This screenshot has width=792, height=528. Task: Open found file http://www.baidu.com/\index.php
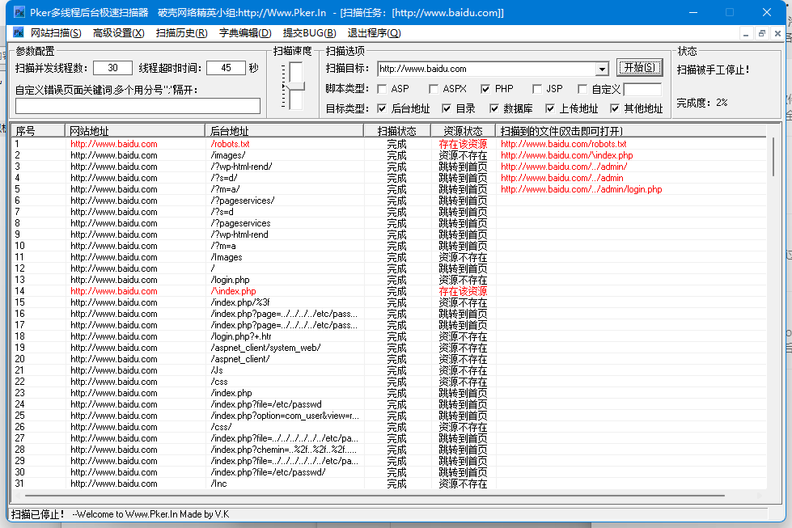[567, 155]
